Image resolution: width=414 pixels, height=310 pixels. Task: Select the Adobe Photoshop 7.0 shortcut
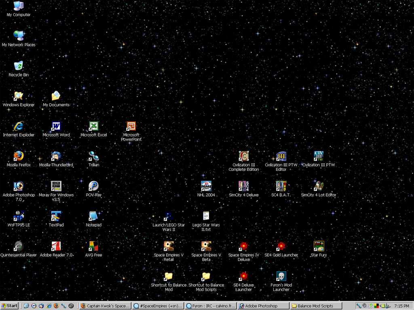pyautogui.click(x=19, y=186)
